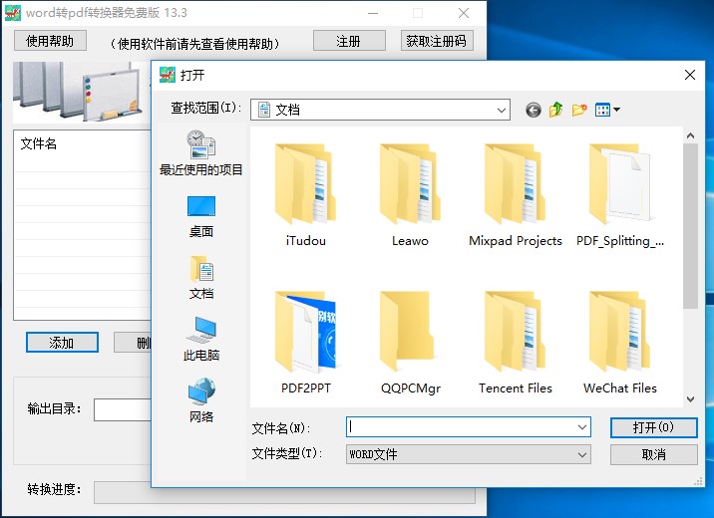Click the 注册 button in converter window
This screenshot has width=714, height=518.
point(349,41)
